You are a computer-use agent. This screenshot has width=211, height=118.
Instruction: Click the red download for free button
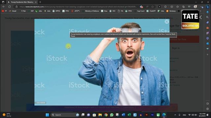184,39
